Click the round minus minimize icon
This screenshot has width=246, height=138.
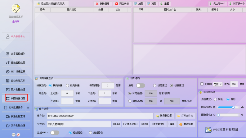click(x=14, y=135)
